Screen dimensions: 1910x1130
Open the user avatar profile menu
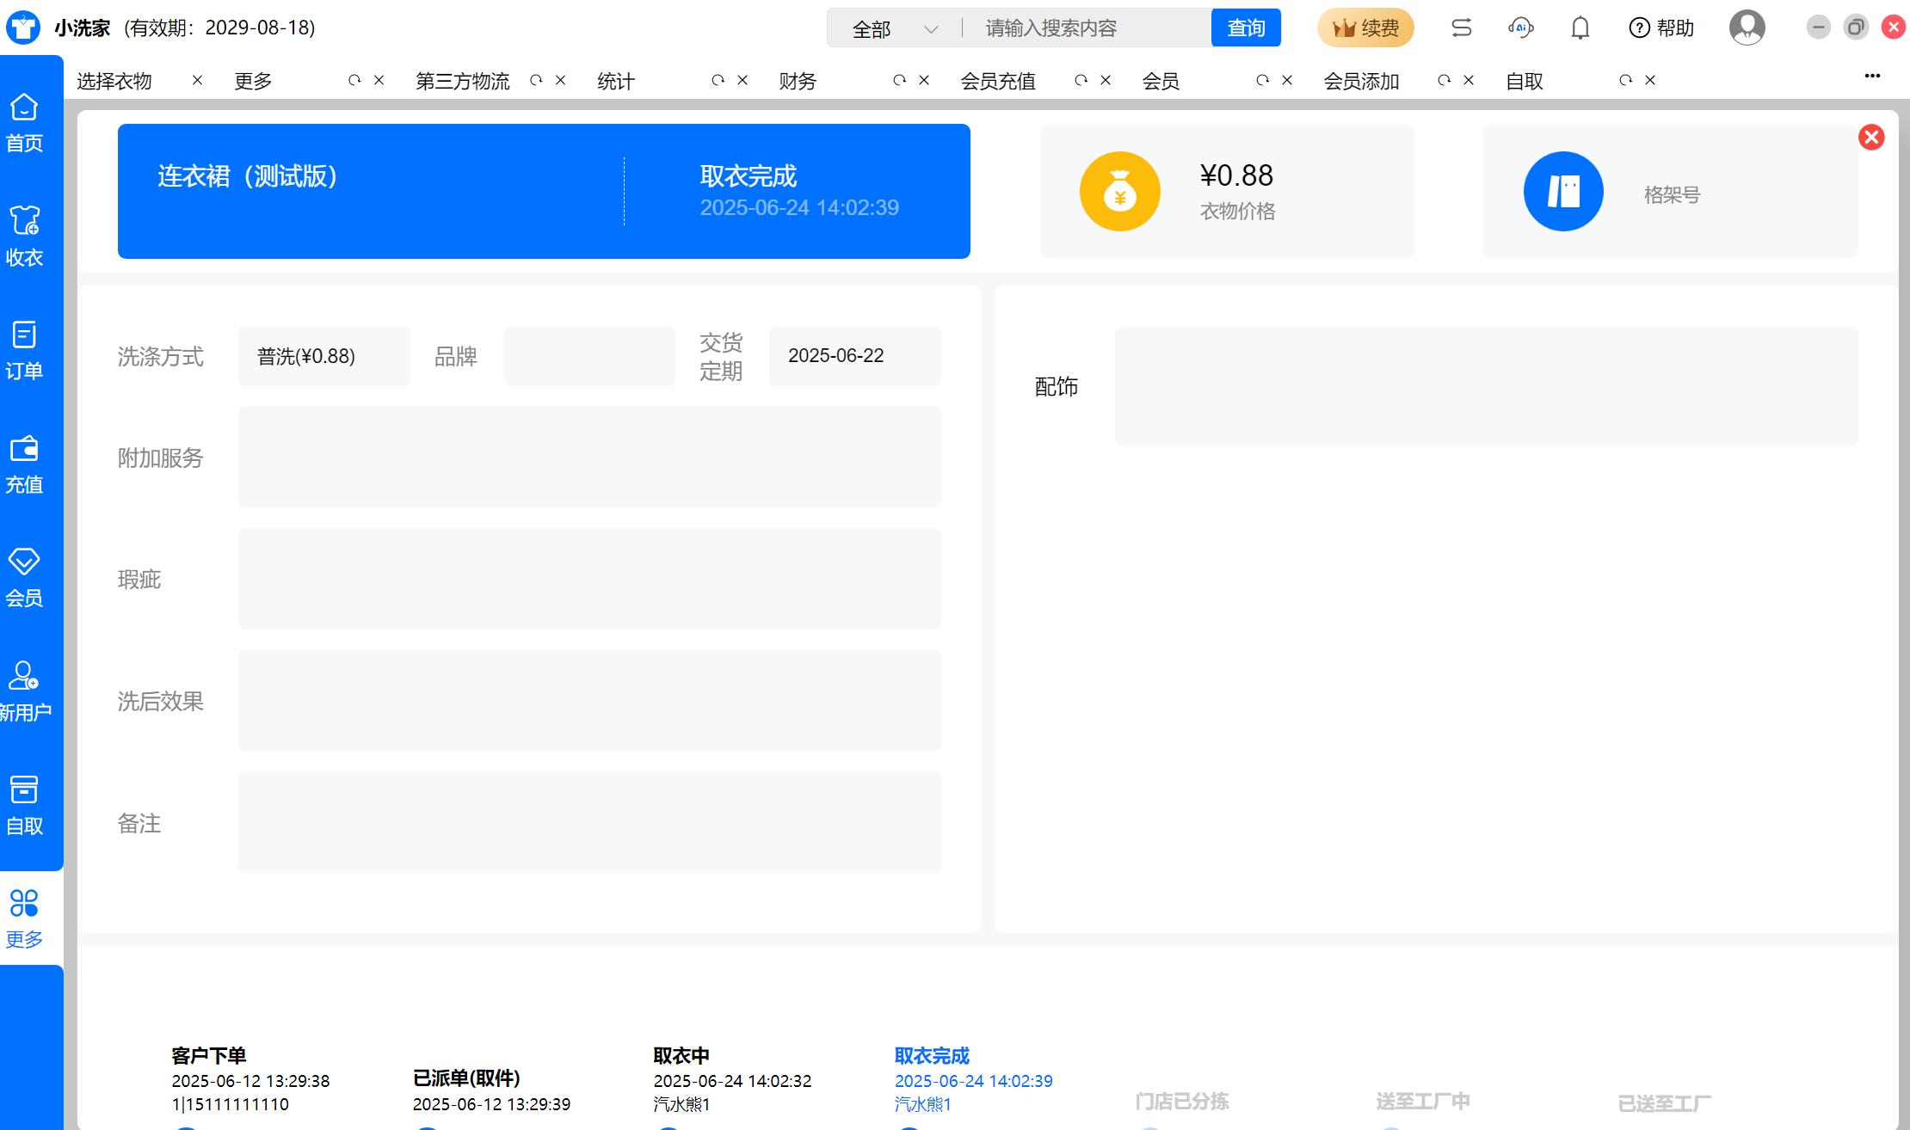pos(1747,28)
